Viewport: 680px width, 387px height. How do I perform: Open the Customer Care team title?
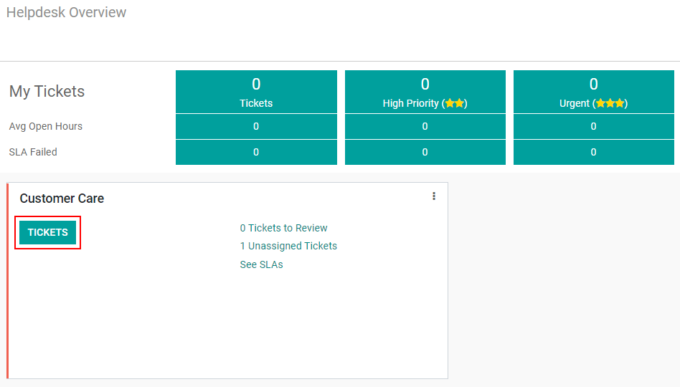(62, 199)
